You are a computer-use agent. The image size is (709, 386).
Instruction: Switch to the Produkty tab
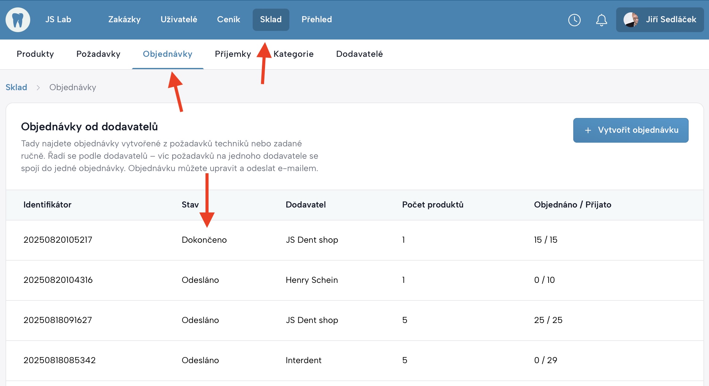(x=35, y=54)
